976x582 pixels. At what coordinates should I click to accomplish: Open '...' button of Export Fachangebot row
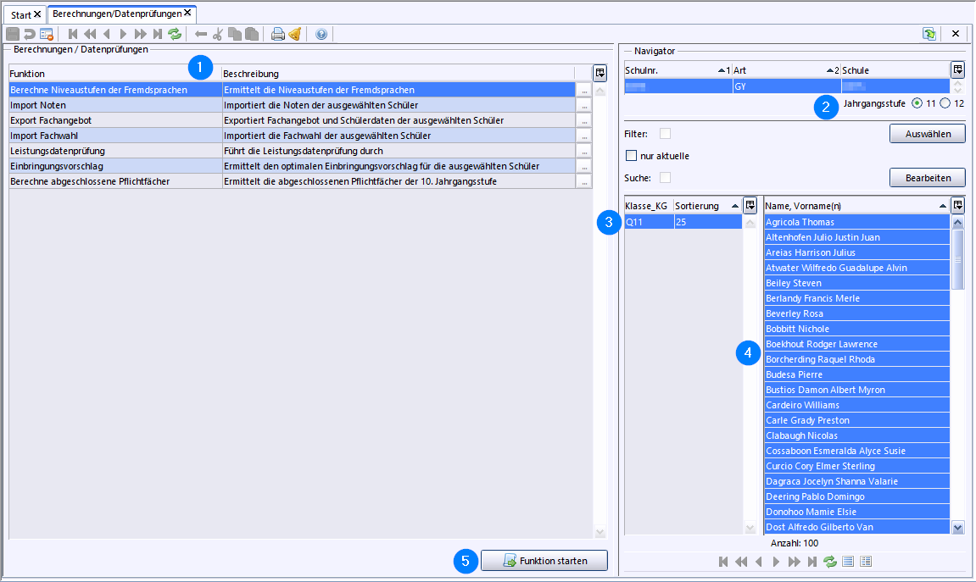(584, 120)
